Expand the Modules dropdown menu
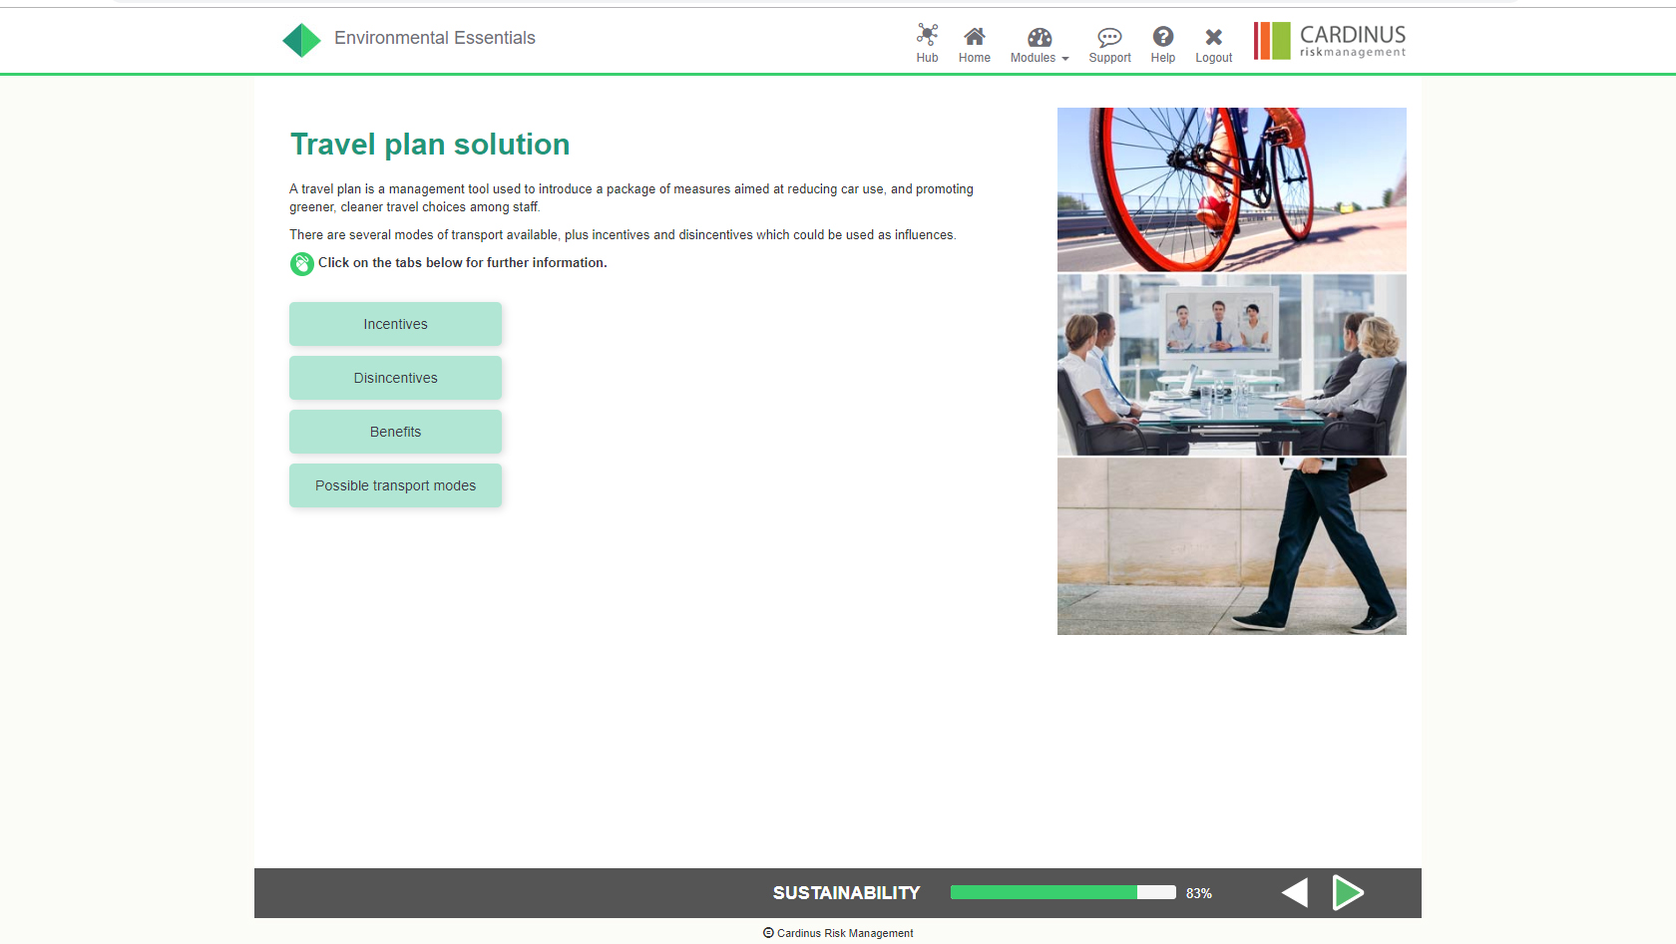The image size is (1676, 944). [1040, 45]
